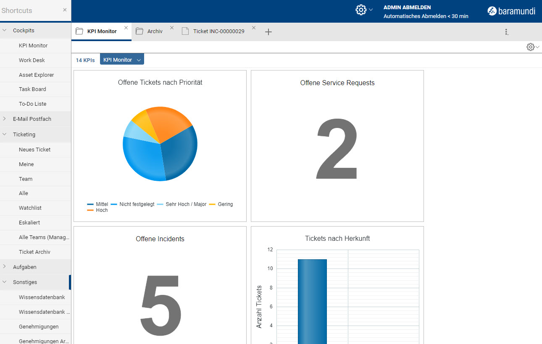This screenshot has width=542, height=344.
Task: Select Neues Ticket in the Ticketing list
Action: tap(34, 149)
